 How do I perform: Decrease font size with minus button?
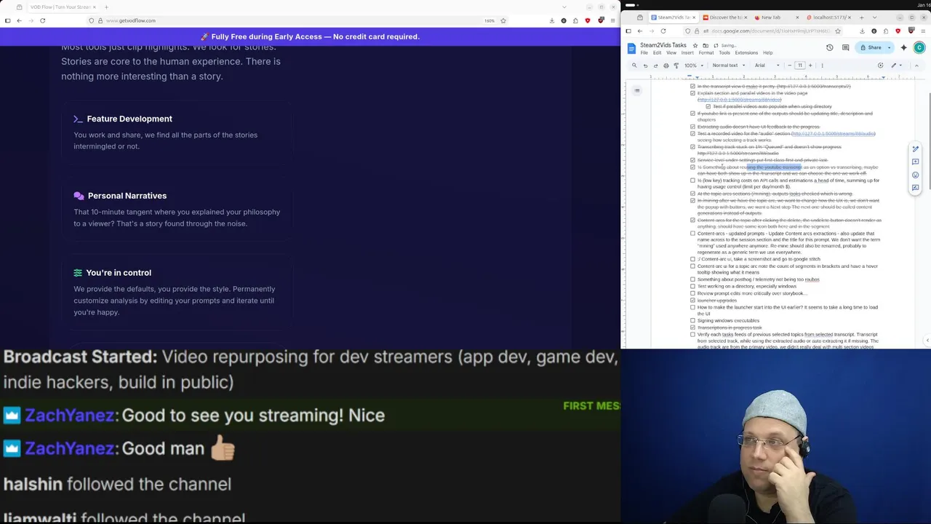[x=790, y=65]
